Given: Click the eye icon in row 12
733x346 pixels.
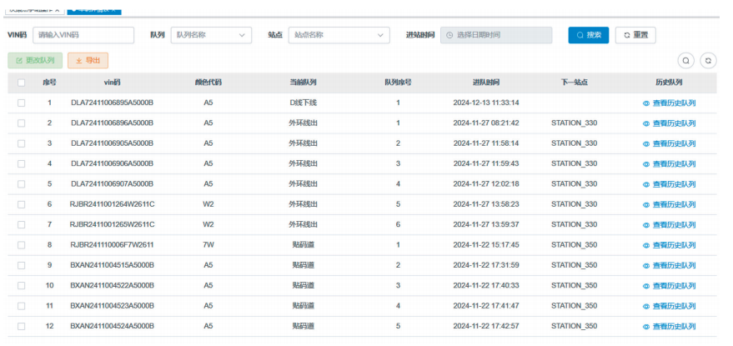Looking at the screenshot, I should pos(645,326).
